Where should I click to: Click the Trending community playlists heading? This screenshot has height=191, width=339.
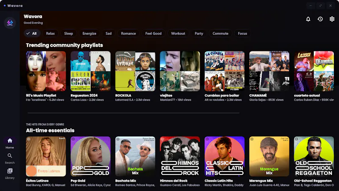click(64, 45)
